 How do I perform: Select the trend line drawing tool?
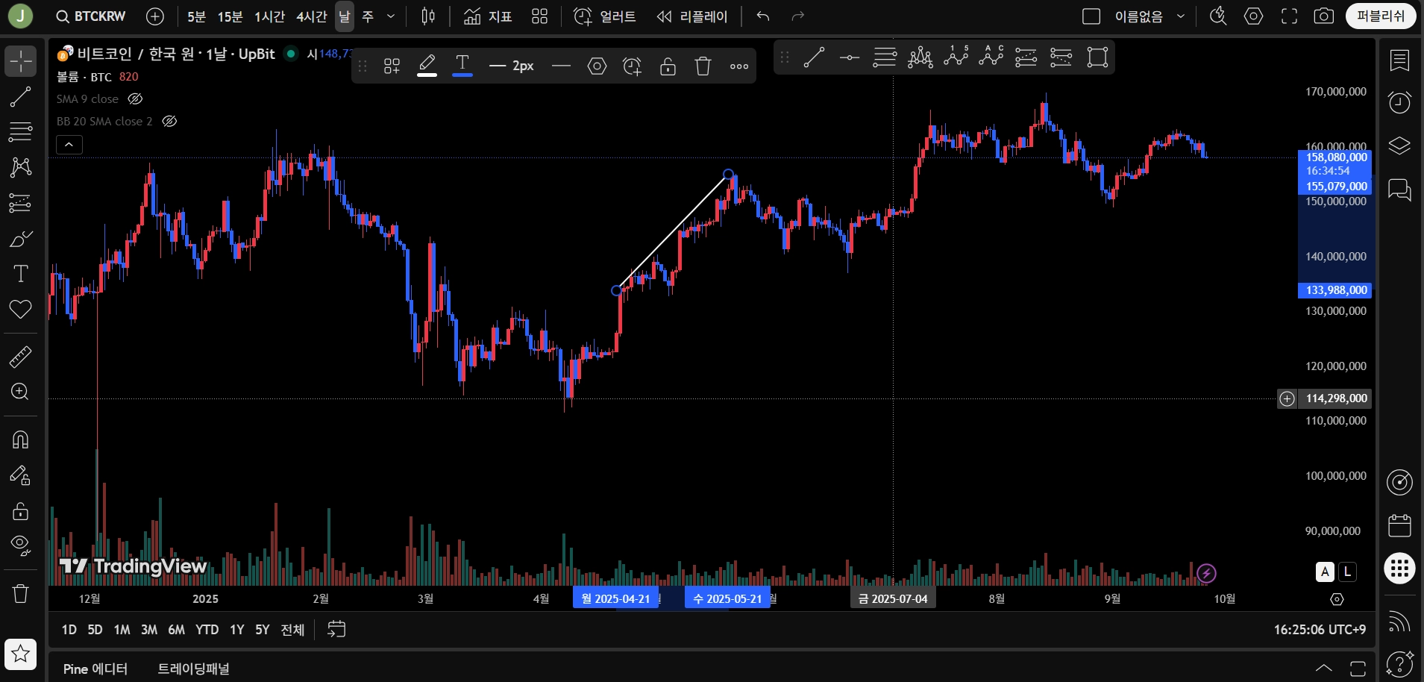click(x=20, y=96)
